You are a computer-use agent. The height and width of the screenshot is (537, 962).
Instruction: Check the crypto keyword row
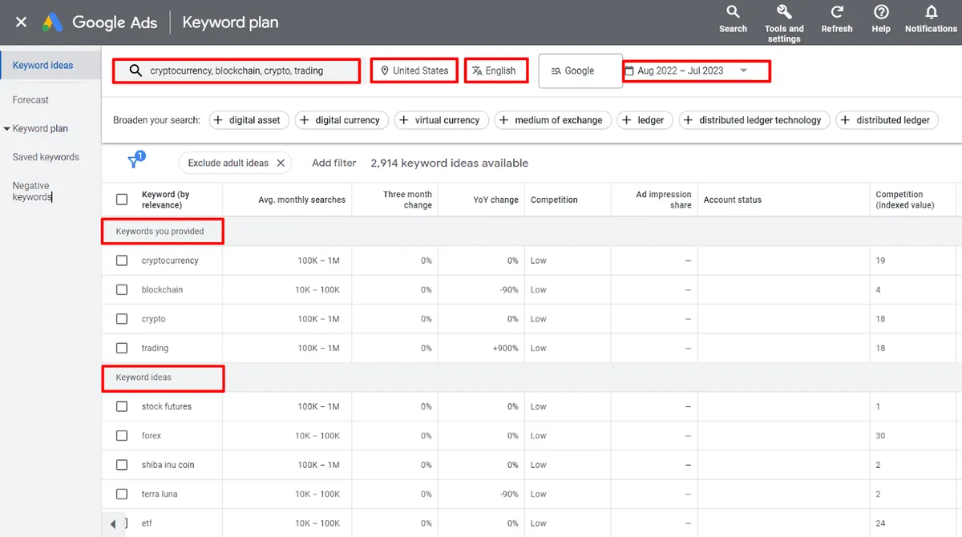pos(122,319)
